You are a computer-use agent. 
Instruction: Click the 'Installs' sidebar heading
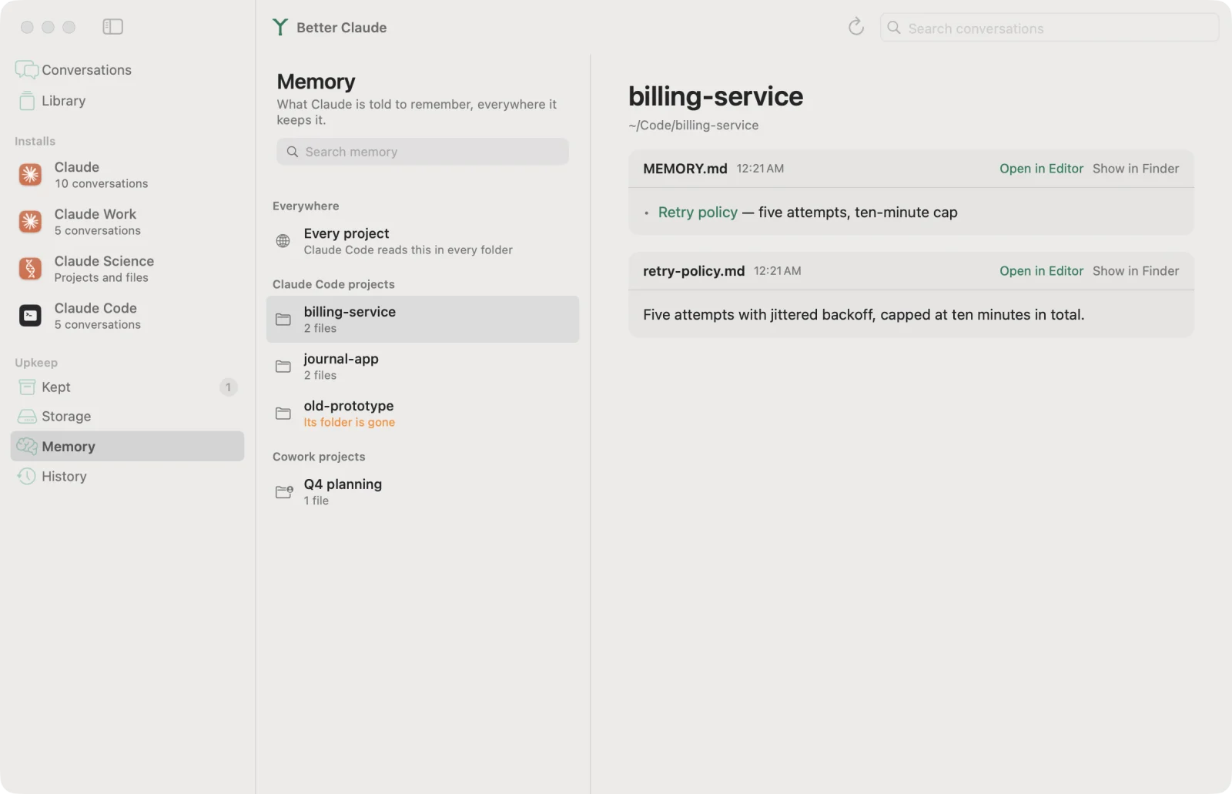(x=35, y=142)
